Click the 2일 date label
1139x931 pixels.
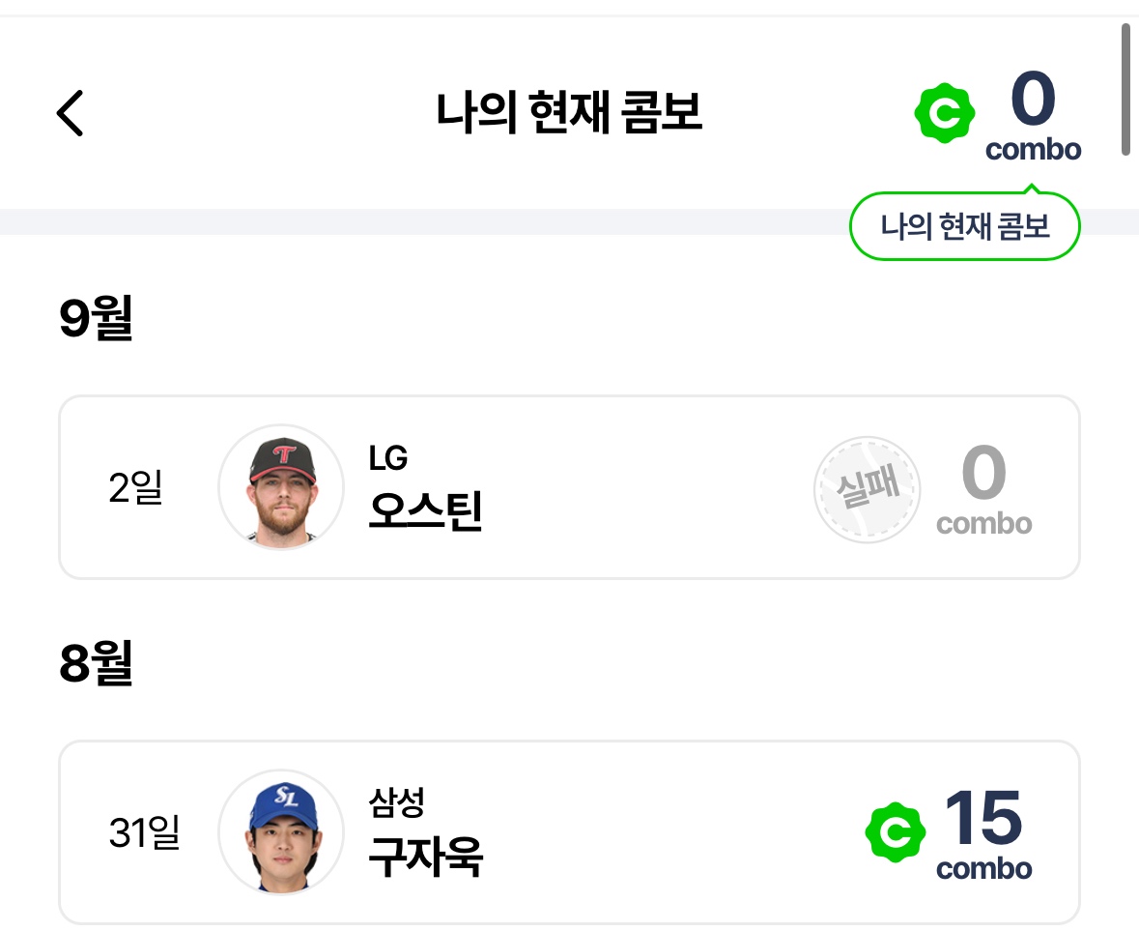(135, 488)
